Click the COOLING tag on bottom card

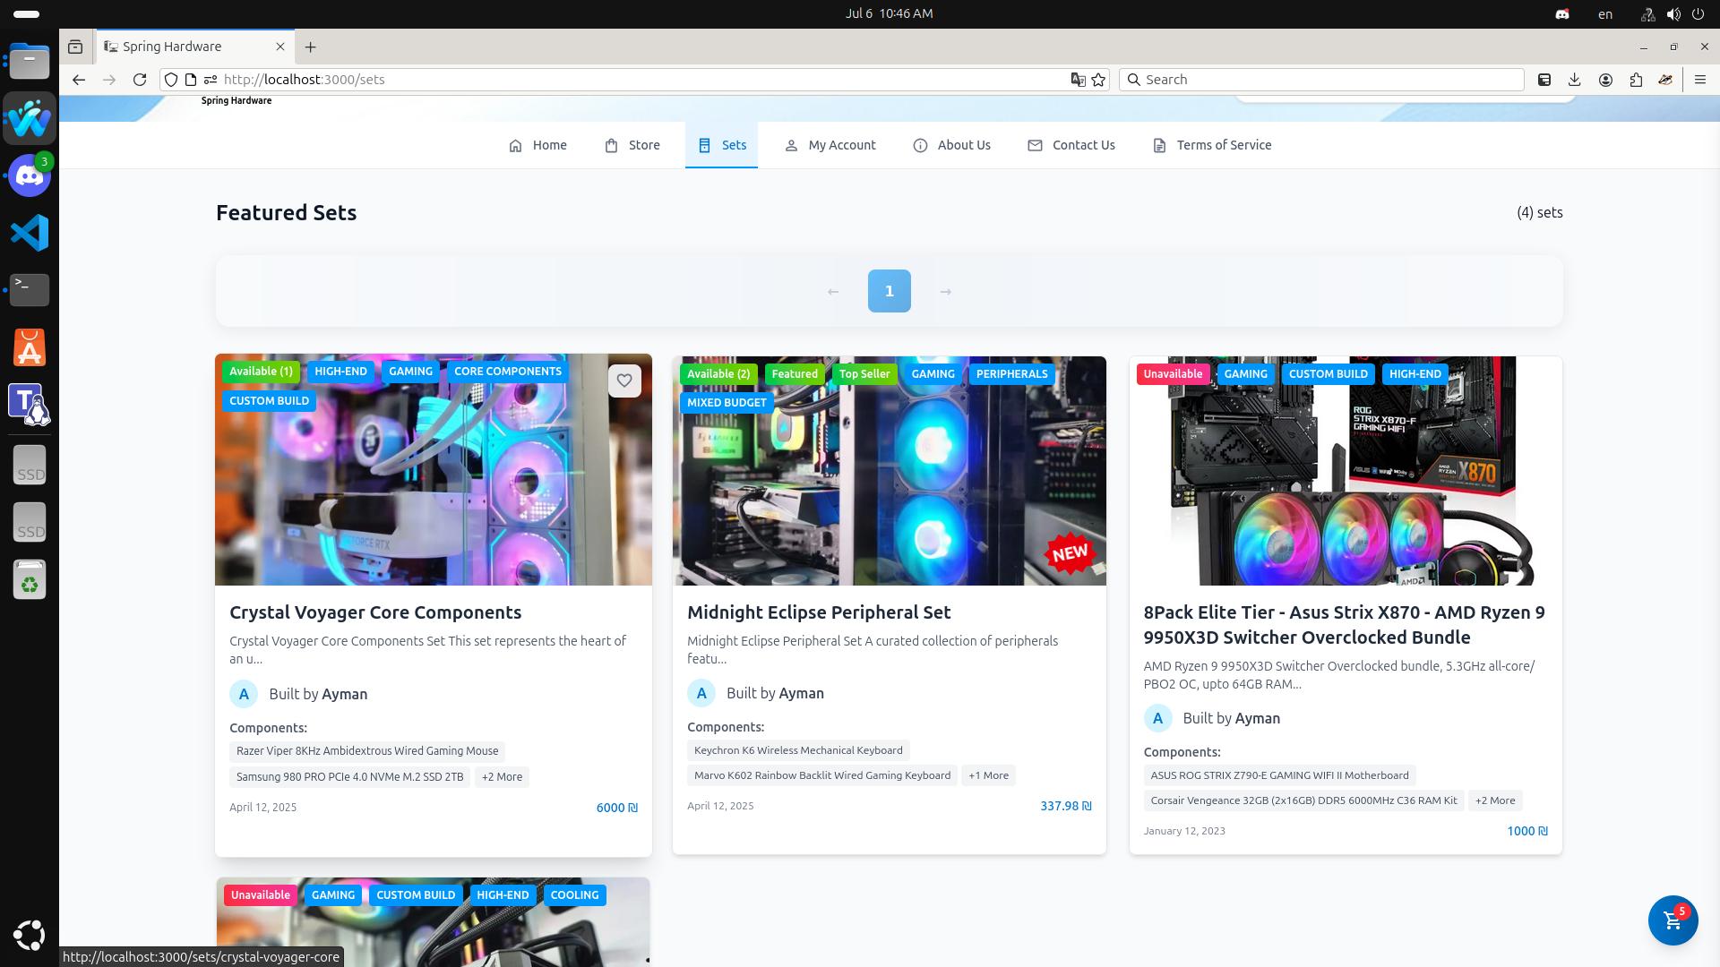(x=574, y=895)
